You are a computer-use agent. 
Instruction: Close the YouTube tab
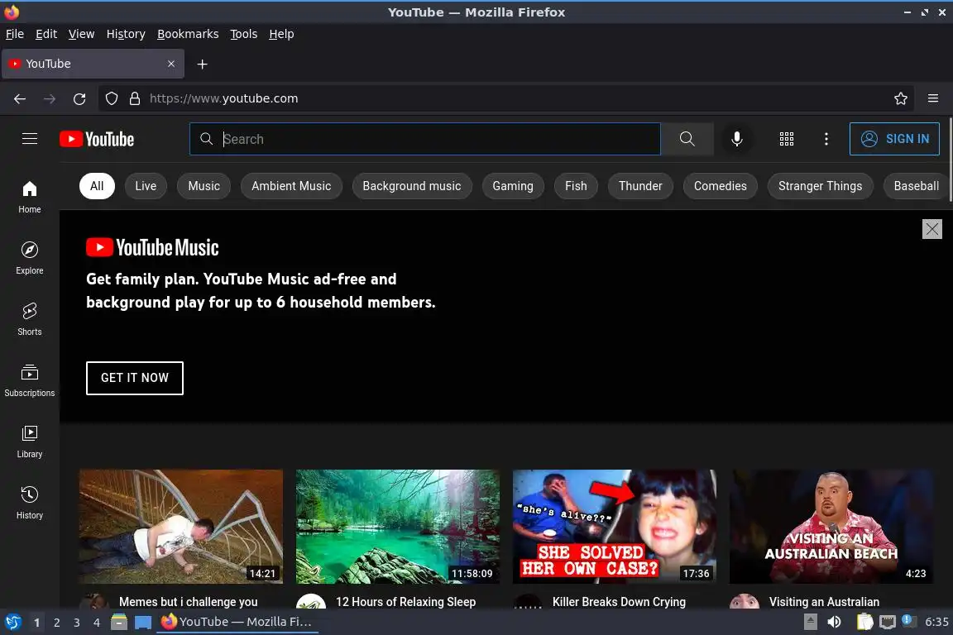tap(170, 64)
